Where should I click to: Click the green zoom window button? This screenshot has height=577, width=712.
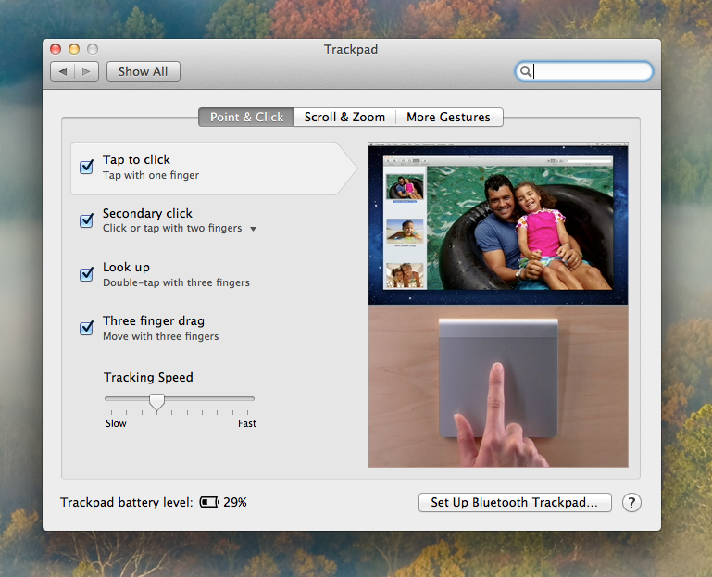[x=92, y=49]
